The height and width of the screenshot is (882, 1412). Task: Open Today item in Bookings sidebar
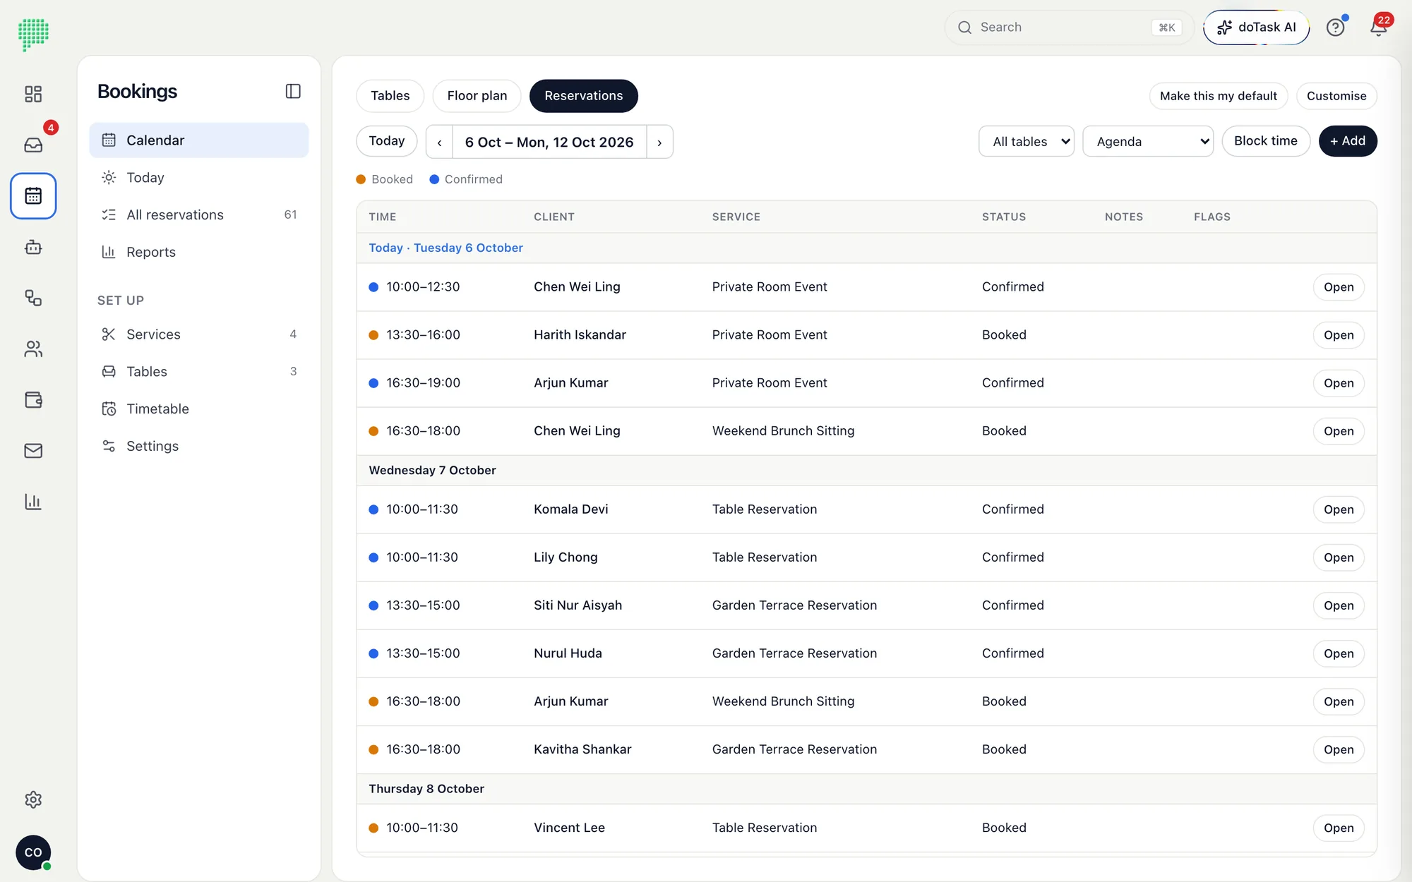coord(199,178)
